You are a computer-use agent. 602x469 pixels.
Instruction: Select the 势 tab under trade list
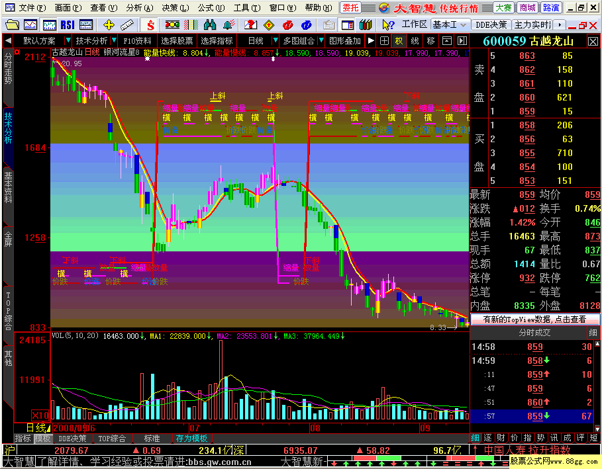pos(540,438)
